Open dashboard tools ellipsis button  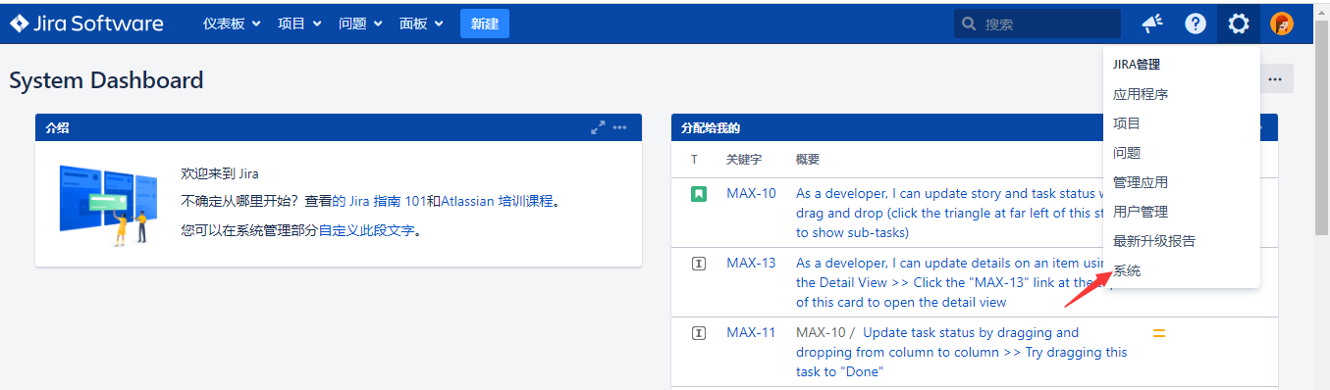tap(1275, 79)
